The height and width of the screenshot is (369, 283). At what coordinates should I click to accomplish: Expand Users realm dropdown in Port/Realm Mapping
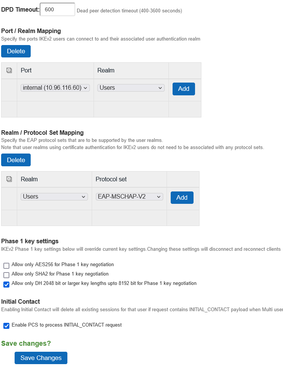click(131, 88)
